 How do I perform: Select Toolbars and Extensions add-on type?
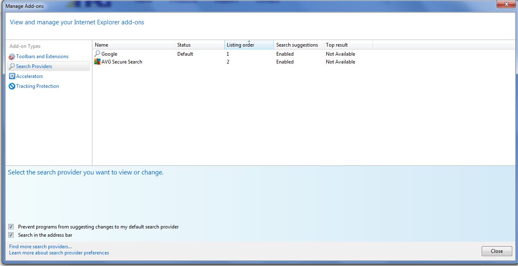(x=42, y=56)
